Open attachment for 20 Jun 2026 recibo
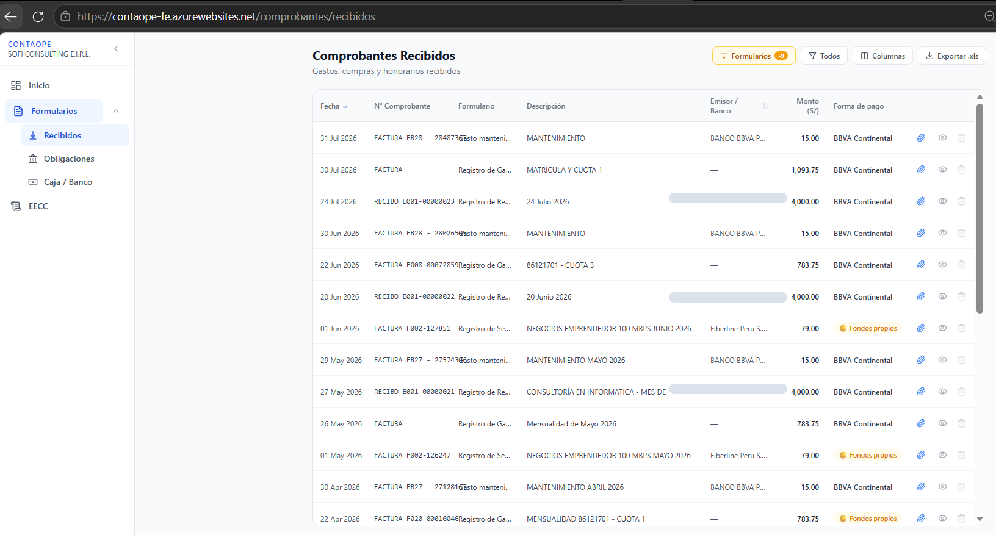The image size is (996, 535). coord(921,296)
